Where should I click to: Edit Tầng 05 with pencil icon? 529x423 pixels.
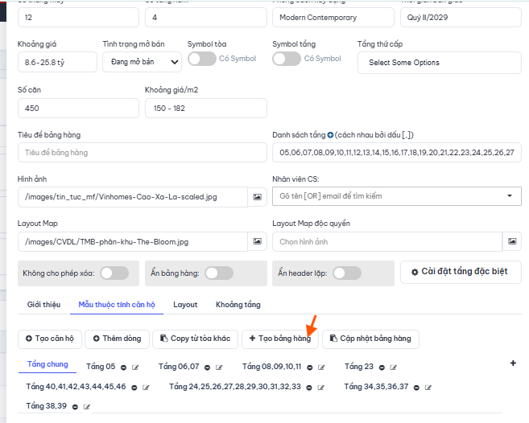click(x=135, y=368)
